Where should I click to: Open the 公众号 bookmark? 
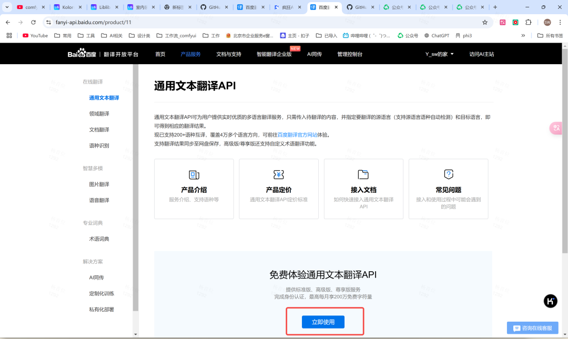tap(408, 36)
